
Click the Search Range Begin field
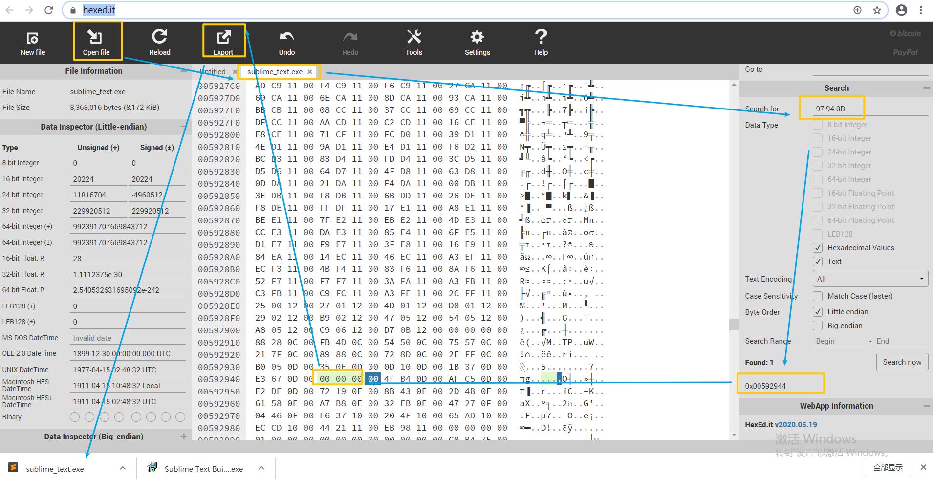840,341
